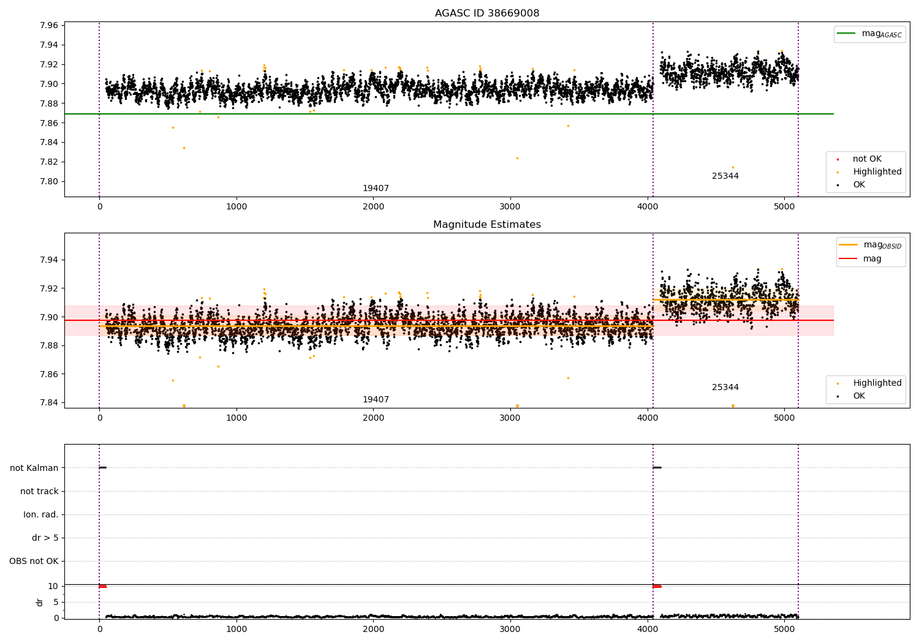The height and width of the screenshot is (643, 919).
Task: Click the 7.84 tick on middle plot
Action: pyautogui.click(x=48, y=403)
